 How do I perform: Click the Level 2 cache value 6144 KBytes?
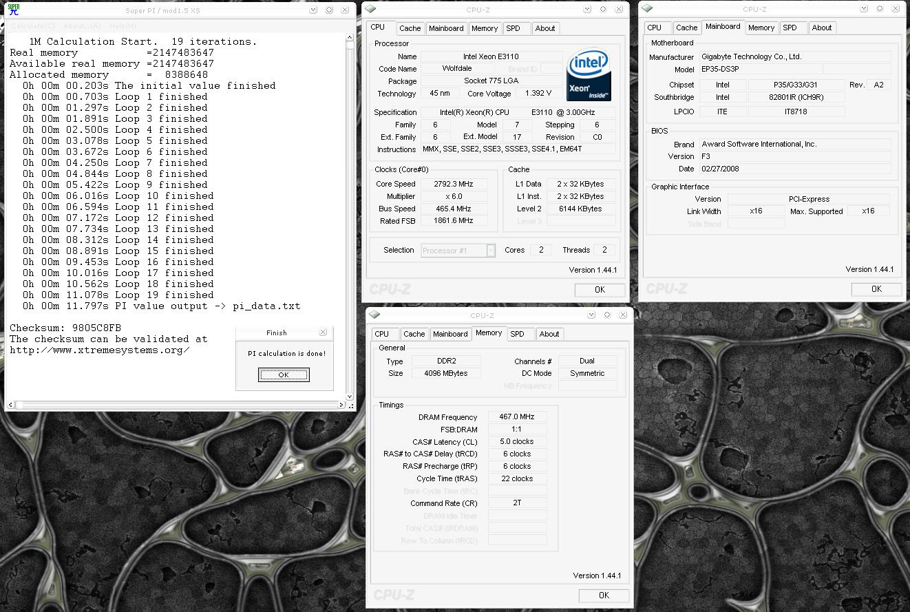point(581,209)
